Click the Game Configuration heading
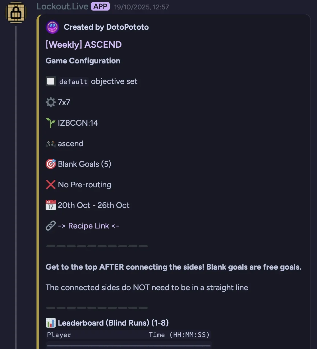Screen dimensions: 317x349 pos(83,61)
